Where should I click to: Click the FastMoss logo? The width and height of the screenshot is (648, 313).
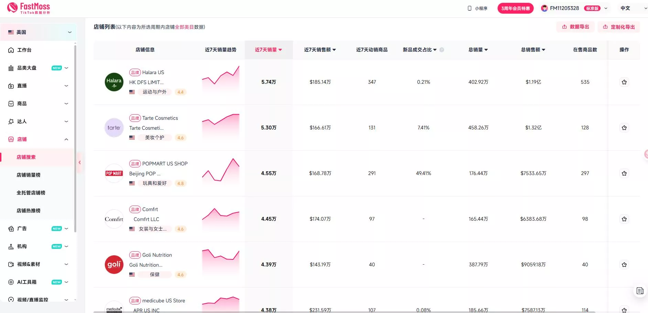29,8
